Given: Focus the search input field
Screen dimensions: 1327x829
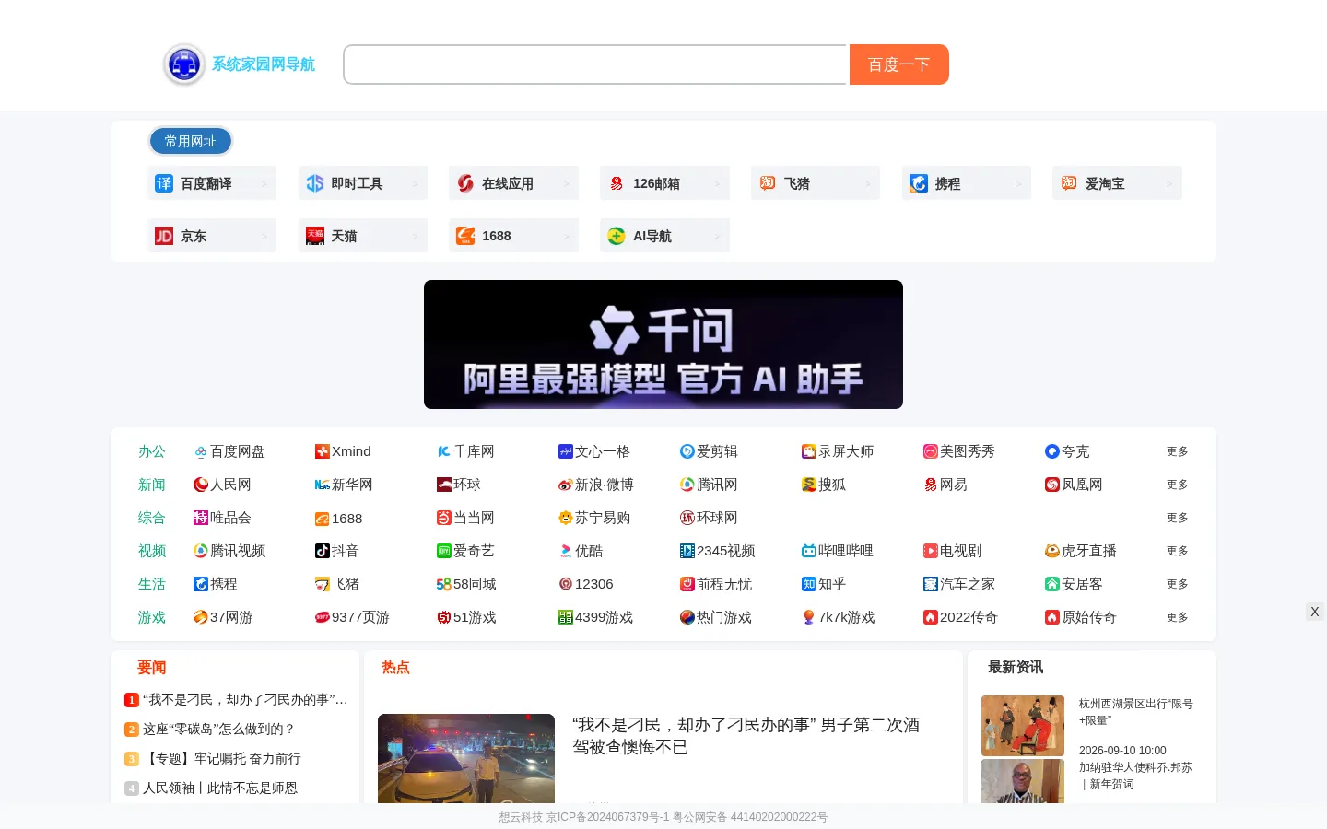Looking at the screenshot, I should click(x=595, y=64).
